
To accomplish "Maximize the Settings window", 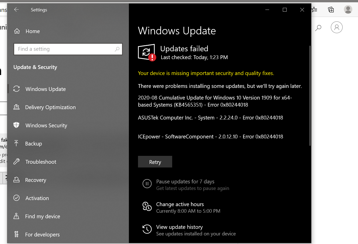I will click(x=285, y=10).
